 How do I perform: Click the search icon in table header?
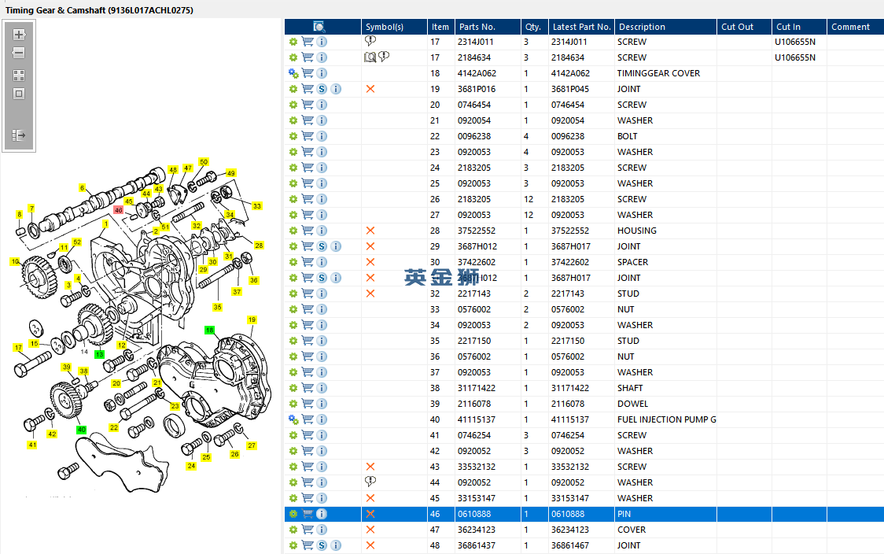click(x=319, y=27)
